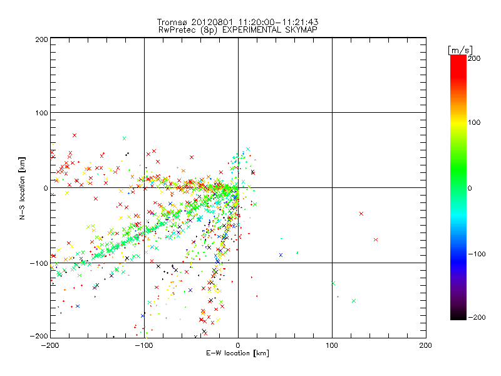Click the plot title starting with Tromsø
501x376 pixels.
tap(237, 22)
